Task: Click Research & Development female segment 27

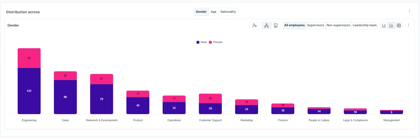Action: coord(101,79)
